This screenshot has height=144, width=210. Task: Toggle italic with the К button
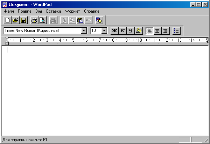pos(122,31)
